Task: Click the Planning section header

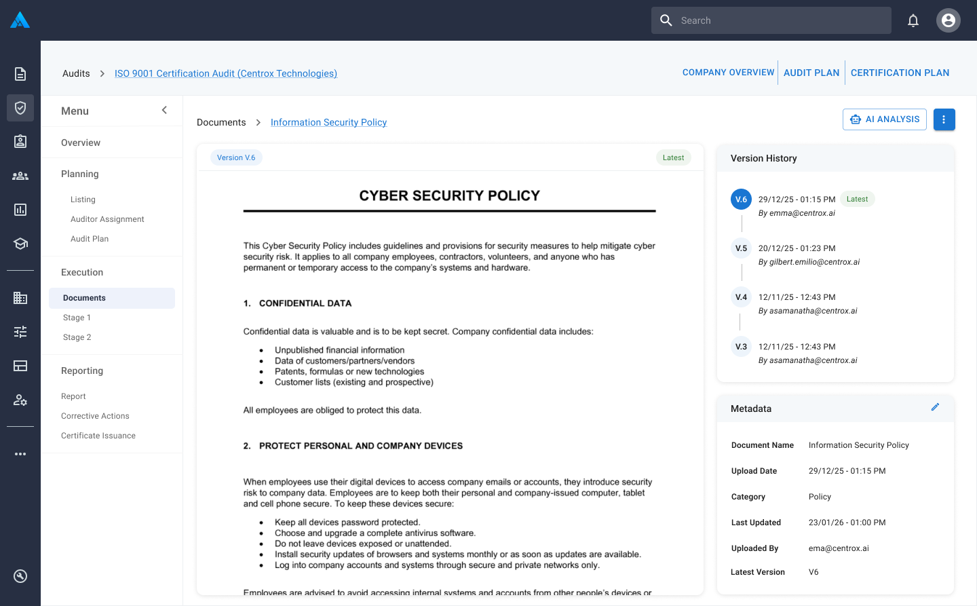Action: 80,174
